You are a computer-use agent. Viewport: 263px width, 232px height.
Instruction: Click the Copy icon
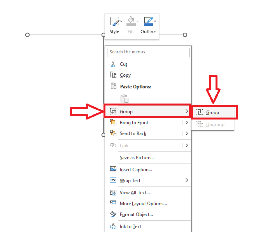pos(113,75)
